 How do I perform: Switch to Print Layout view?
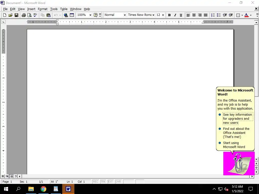tap(11, 176)
